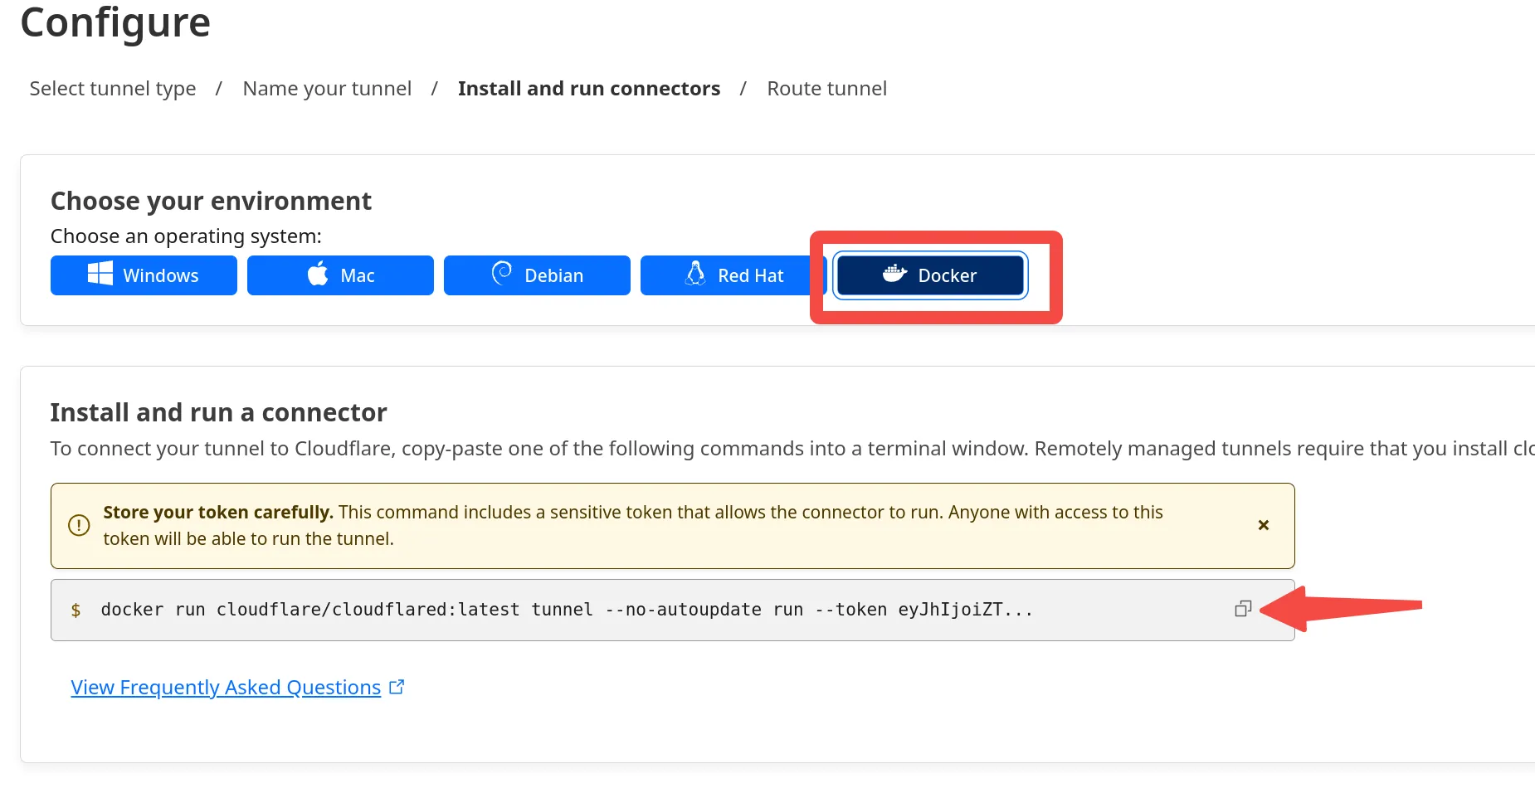Image resolution: width=1535 pixels, height=793 pixels.
Task: Click the dollar prompt in code block
Action: [x=76, y=611]
